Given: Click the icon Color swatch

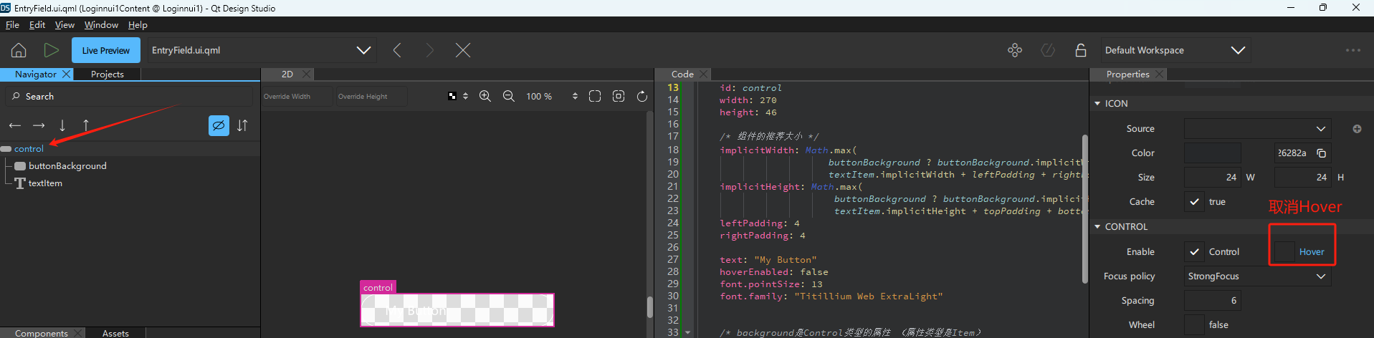Looking at the screenshot, I should point(1212,153).
